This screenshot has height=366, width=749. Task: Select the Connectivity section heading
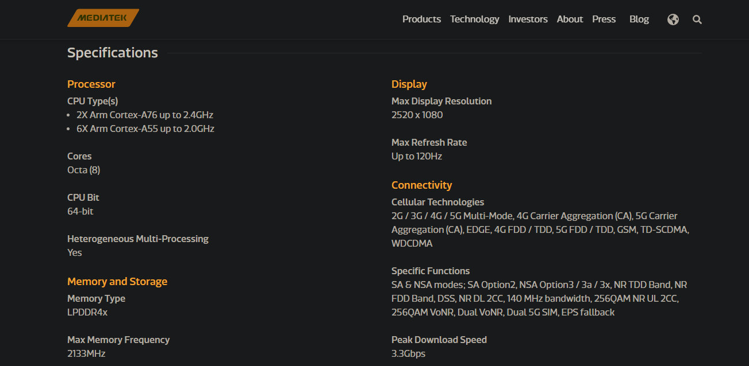422,185
